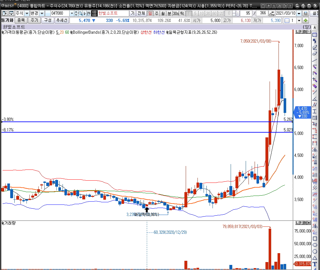Click the BollingerBands indicator label
The width and height of the screenshot is (320, 270).
click(x=106, y=32)
